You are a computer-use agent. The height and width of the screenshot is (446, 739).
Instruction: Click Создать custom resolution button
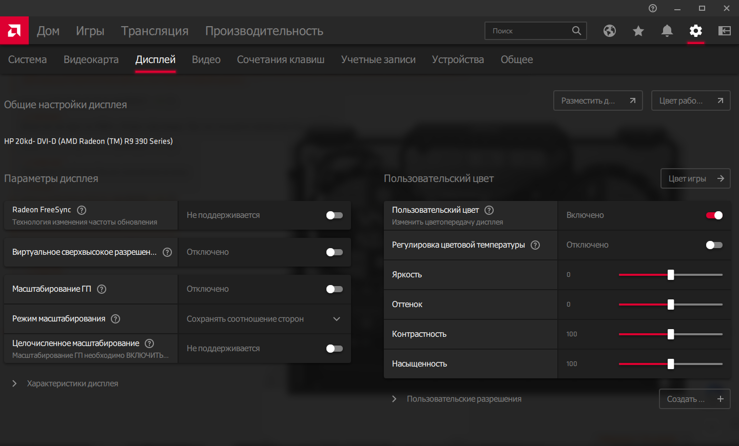pos(695,399)
